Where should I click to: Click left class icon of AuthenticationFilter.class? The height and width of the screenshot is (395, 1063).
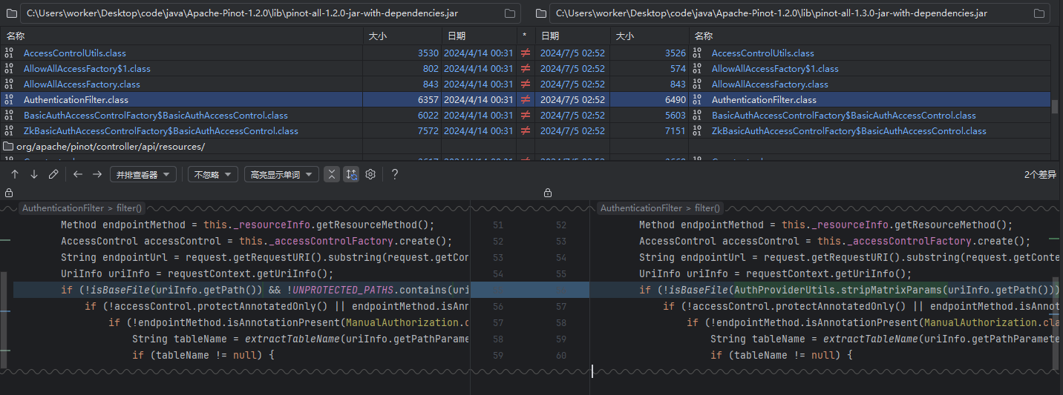9,99
